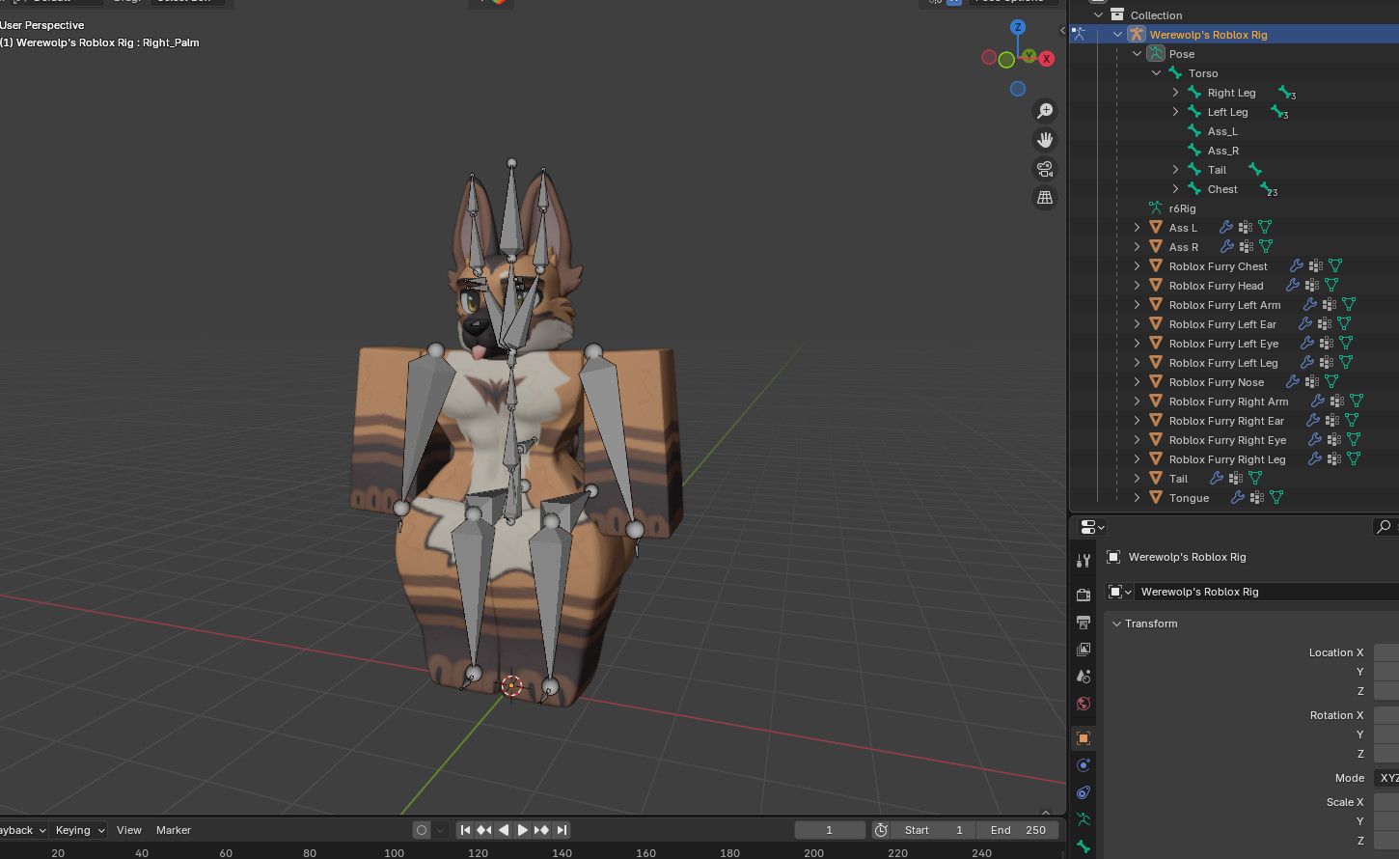Open the Tool properties tab icon
1399x859 pixels.
click(1084, 561)
